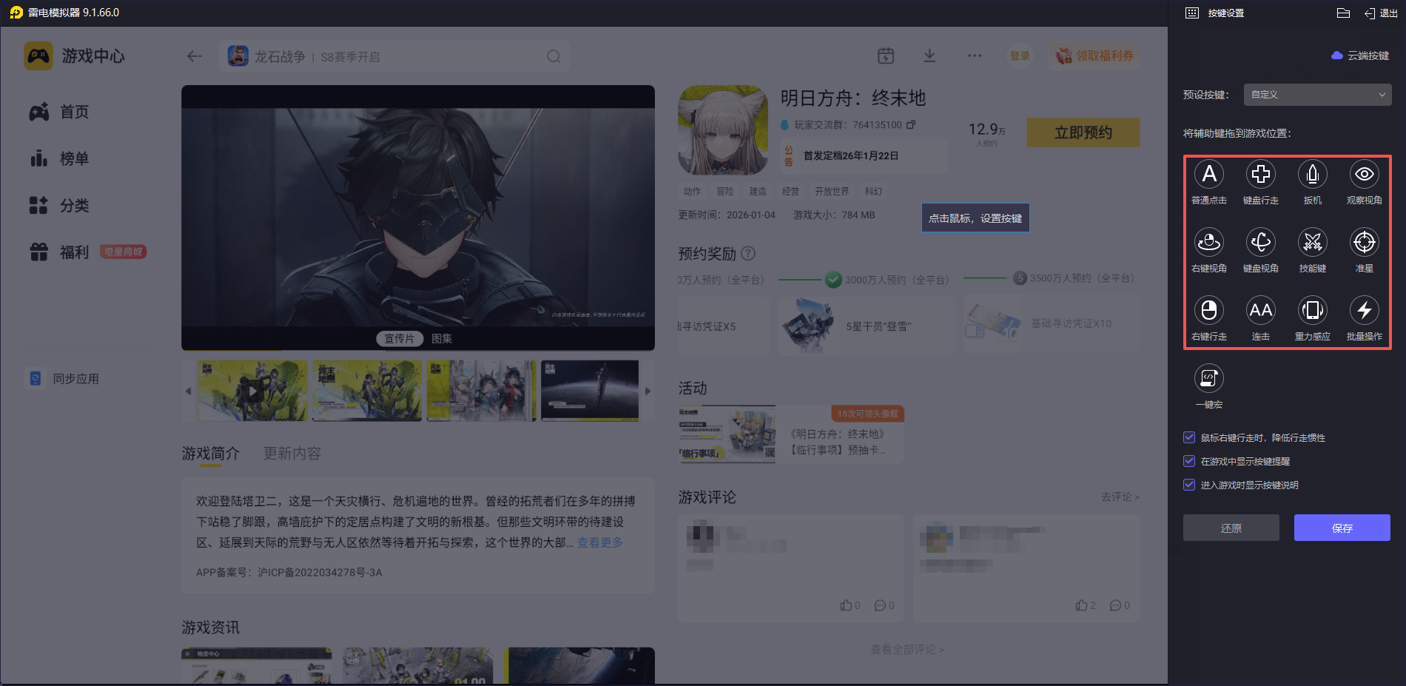Viewport: 1406px width, 686px height.
Task: Click the 查看更多 link in description
Action: click(600, 542)
